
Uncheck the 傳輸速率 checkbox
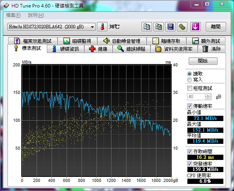(189, 106)
